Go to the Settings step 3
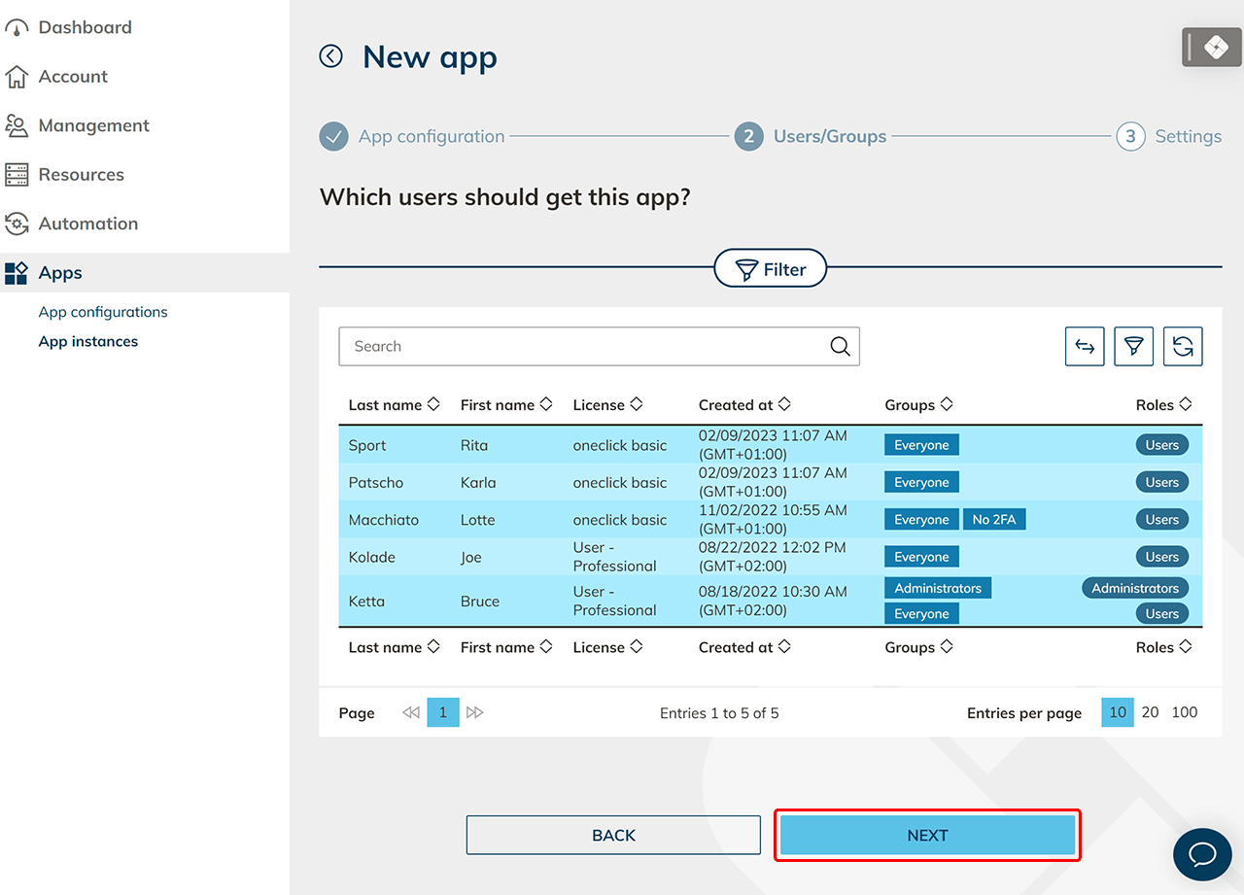Screen dimensions: 1244x895 click(1169, 137)
